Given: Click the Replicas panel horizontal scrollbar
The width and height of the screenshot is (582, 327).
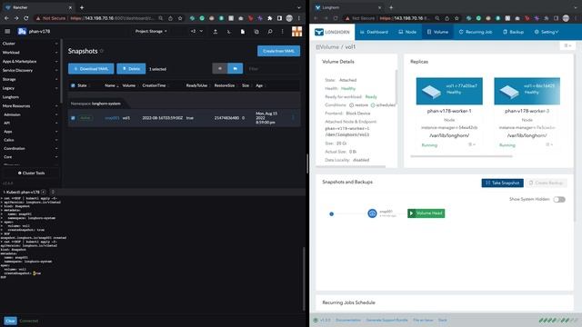Looking at the screenshot, I should click(x=461, y=156).
